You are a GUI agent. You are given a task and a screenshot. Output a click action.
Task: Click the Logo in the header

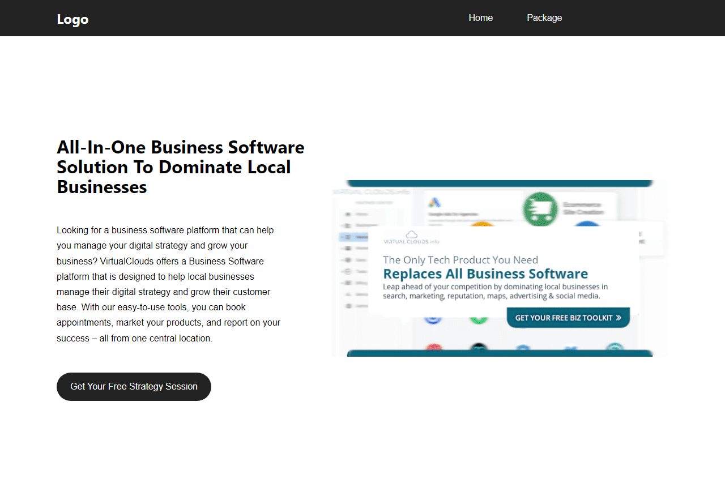[x=72, y=19]
